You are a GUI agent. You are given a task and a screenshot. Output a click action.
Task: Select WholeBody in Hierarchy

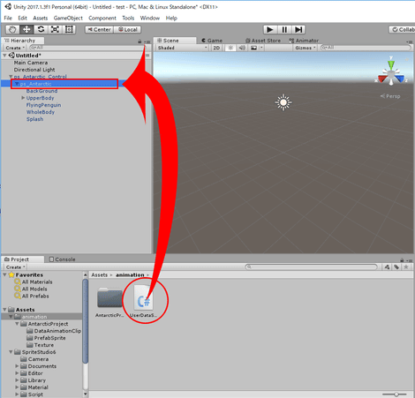coord(41,112)
